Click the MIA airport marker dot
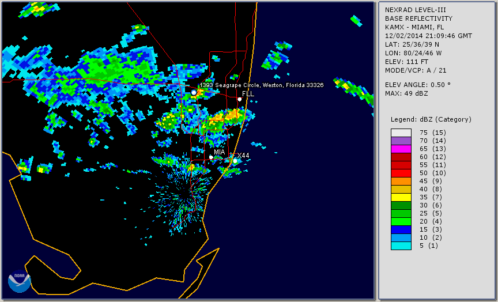498x302 pixels. click(211, 157)
